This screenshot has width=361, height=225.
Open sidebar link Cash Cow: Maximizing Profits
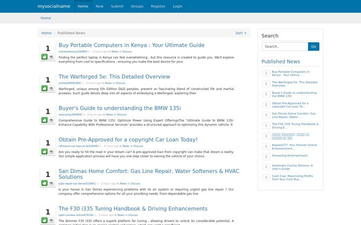pos(292,177)
